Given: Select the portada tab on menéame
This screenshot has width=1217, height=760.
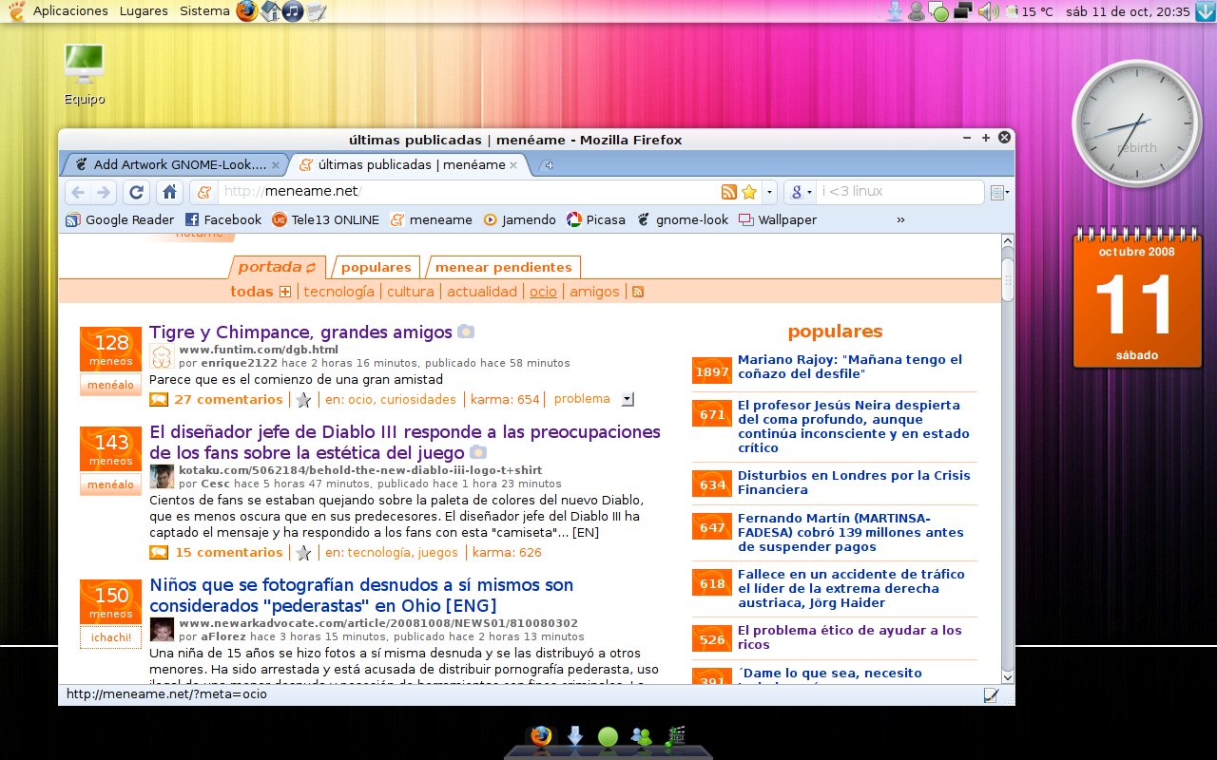Looking at the screenshot, I should (x=278, y=267).
